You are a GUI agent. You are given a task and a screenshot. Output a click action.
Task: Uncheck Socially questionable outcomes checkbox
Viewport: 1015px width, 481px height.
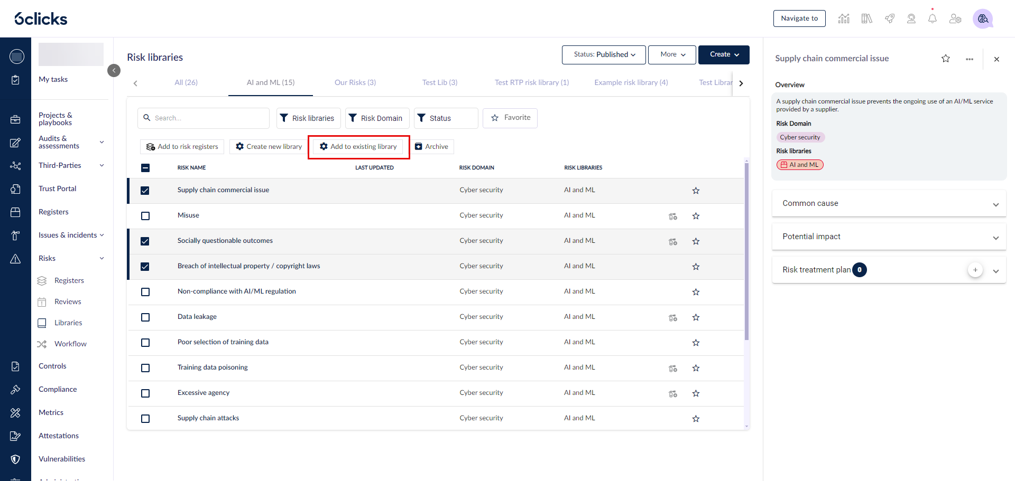pyautogui.click(x=145, y=241)
